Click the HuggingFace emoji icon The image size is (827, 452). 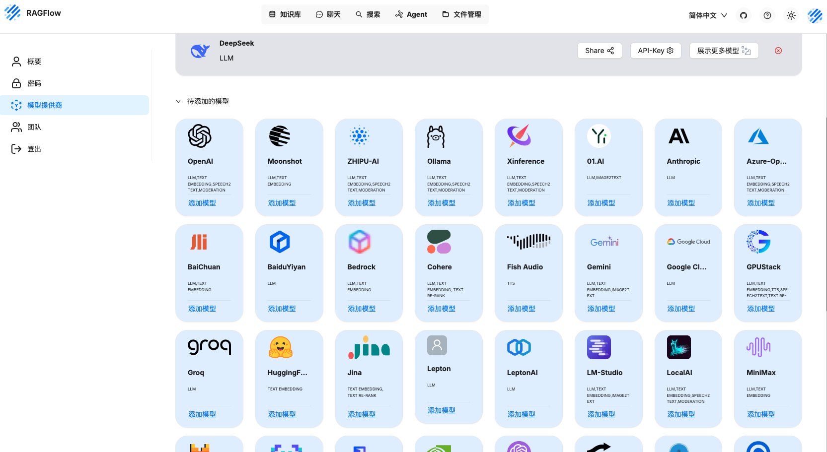[x=281, y=347]
